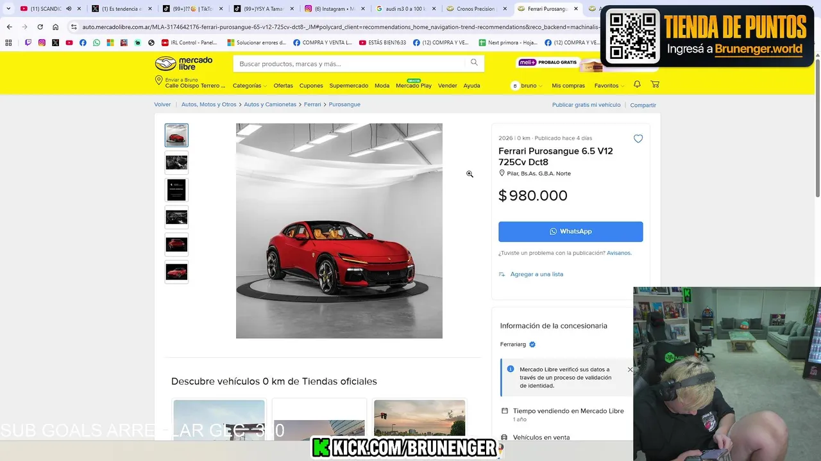Switch to the Cronos Precision tab
This screenshot has height=461, width=821.
point(476,9)
